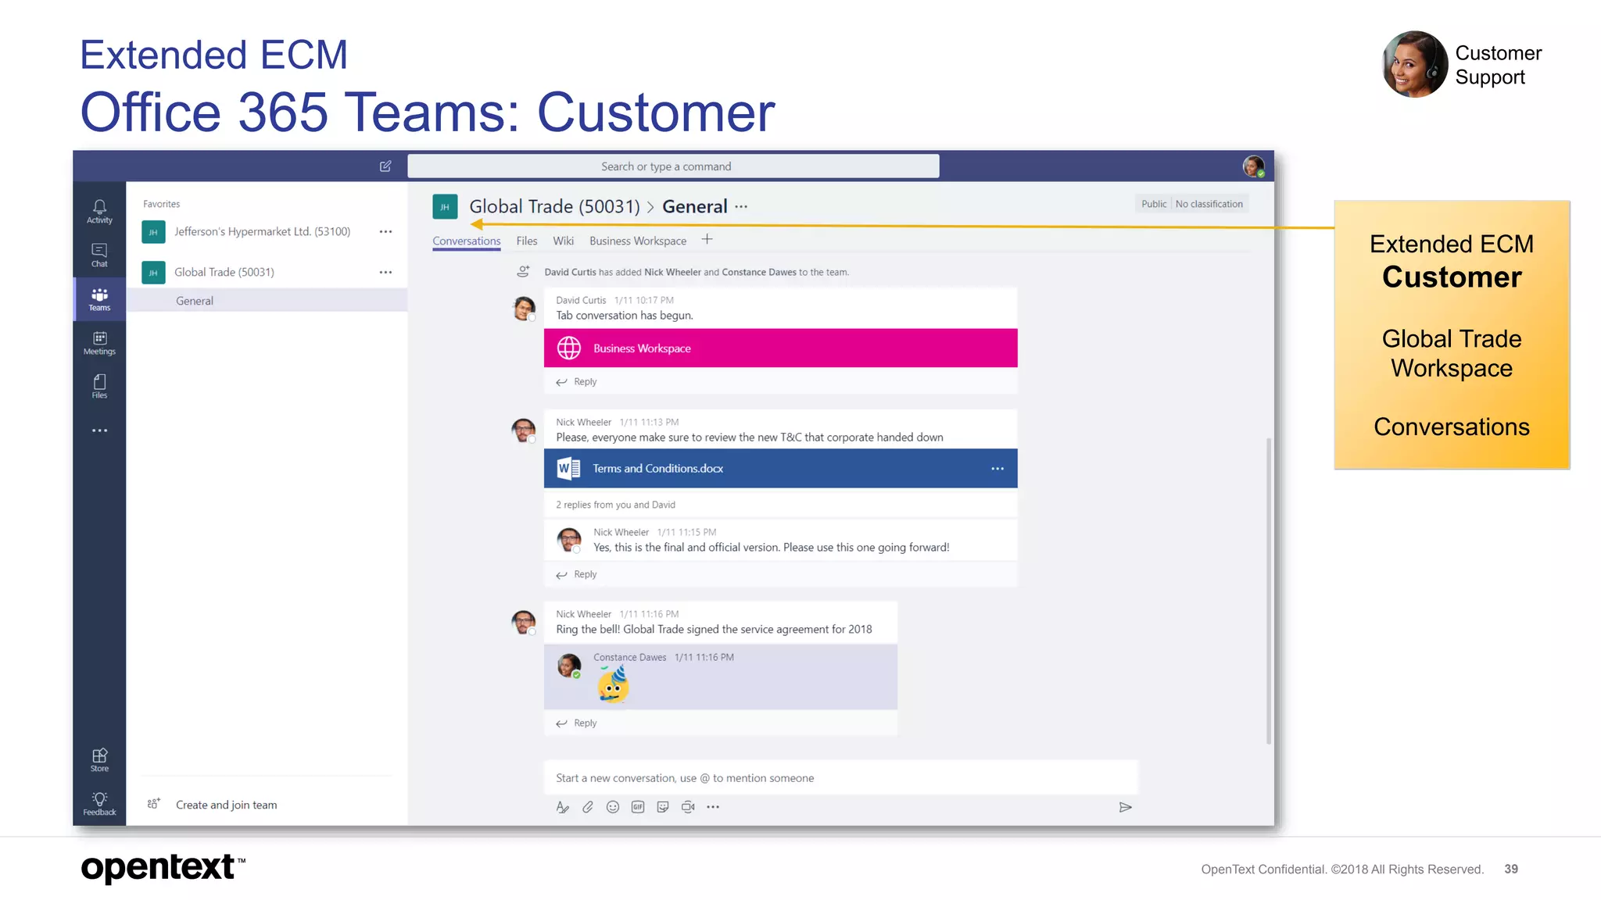Click Nick Wheeler avatar on 11:15 PM reply
1601x900 pixels.
click(x=569, y=540)
